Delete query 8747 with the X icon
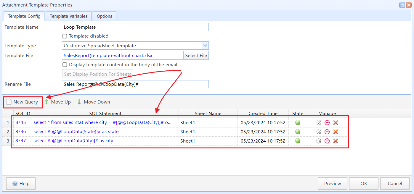 click(x=336, y=141)
